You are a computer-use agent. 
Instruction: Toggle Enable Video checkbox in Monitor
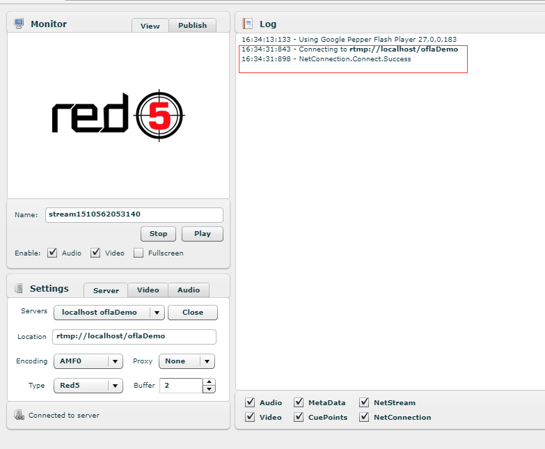click(95, 253)
